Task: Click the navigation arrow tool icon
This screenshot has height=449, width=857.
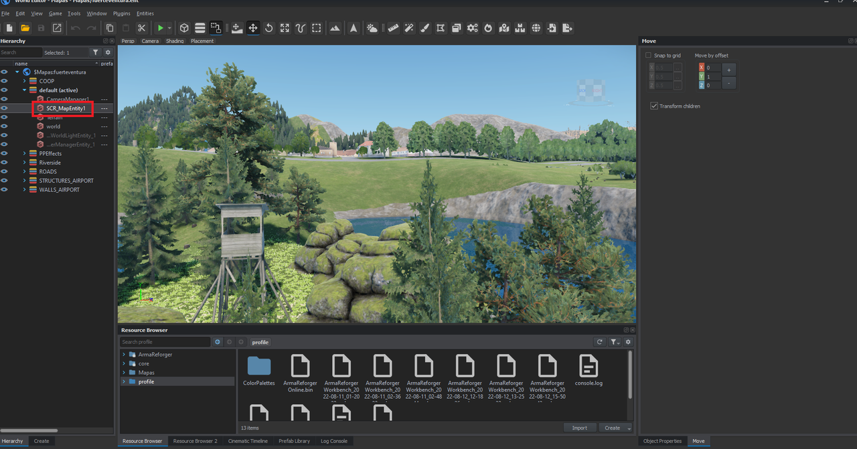Action: 354,28
